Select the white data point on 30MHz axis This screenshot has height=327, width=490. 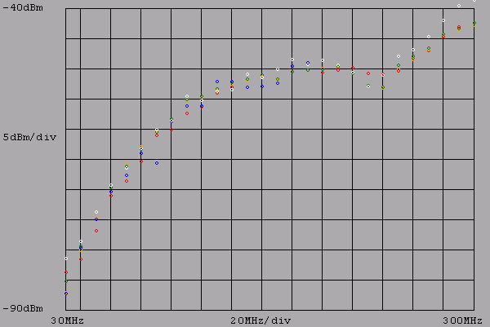point(66,259)
